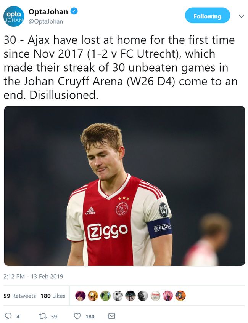Viewport: 248px width, 323px height.
Task: Open the Ajax player photo
Action: point(124,185)
